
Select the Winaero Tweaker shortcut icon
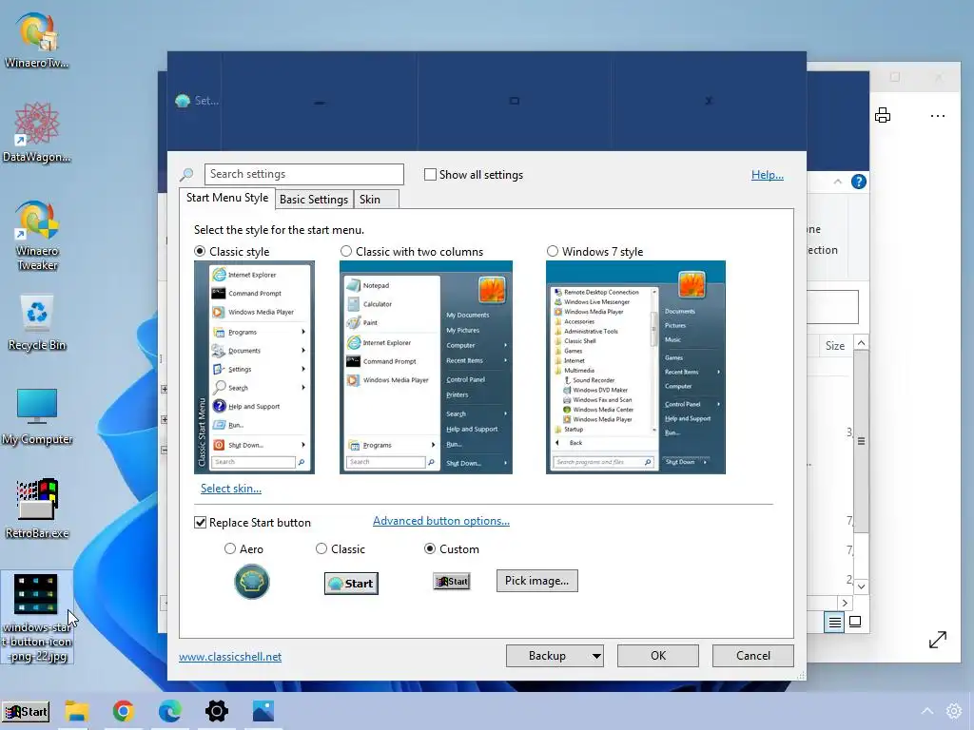(x=37, y=236)
